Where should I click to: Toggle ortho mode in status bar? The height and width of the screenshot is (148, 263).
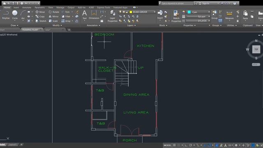coord(186,145)
